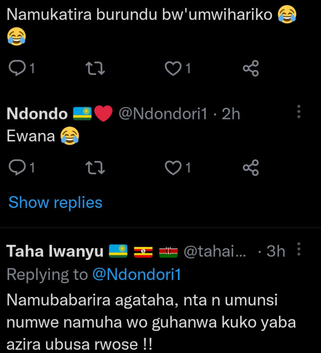
Task: Open the @Ndondori1 mention link in reply
Action: click(137, 274)
